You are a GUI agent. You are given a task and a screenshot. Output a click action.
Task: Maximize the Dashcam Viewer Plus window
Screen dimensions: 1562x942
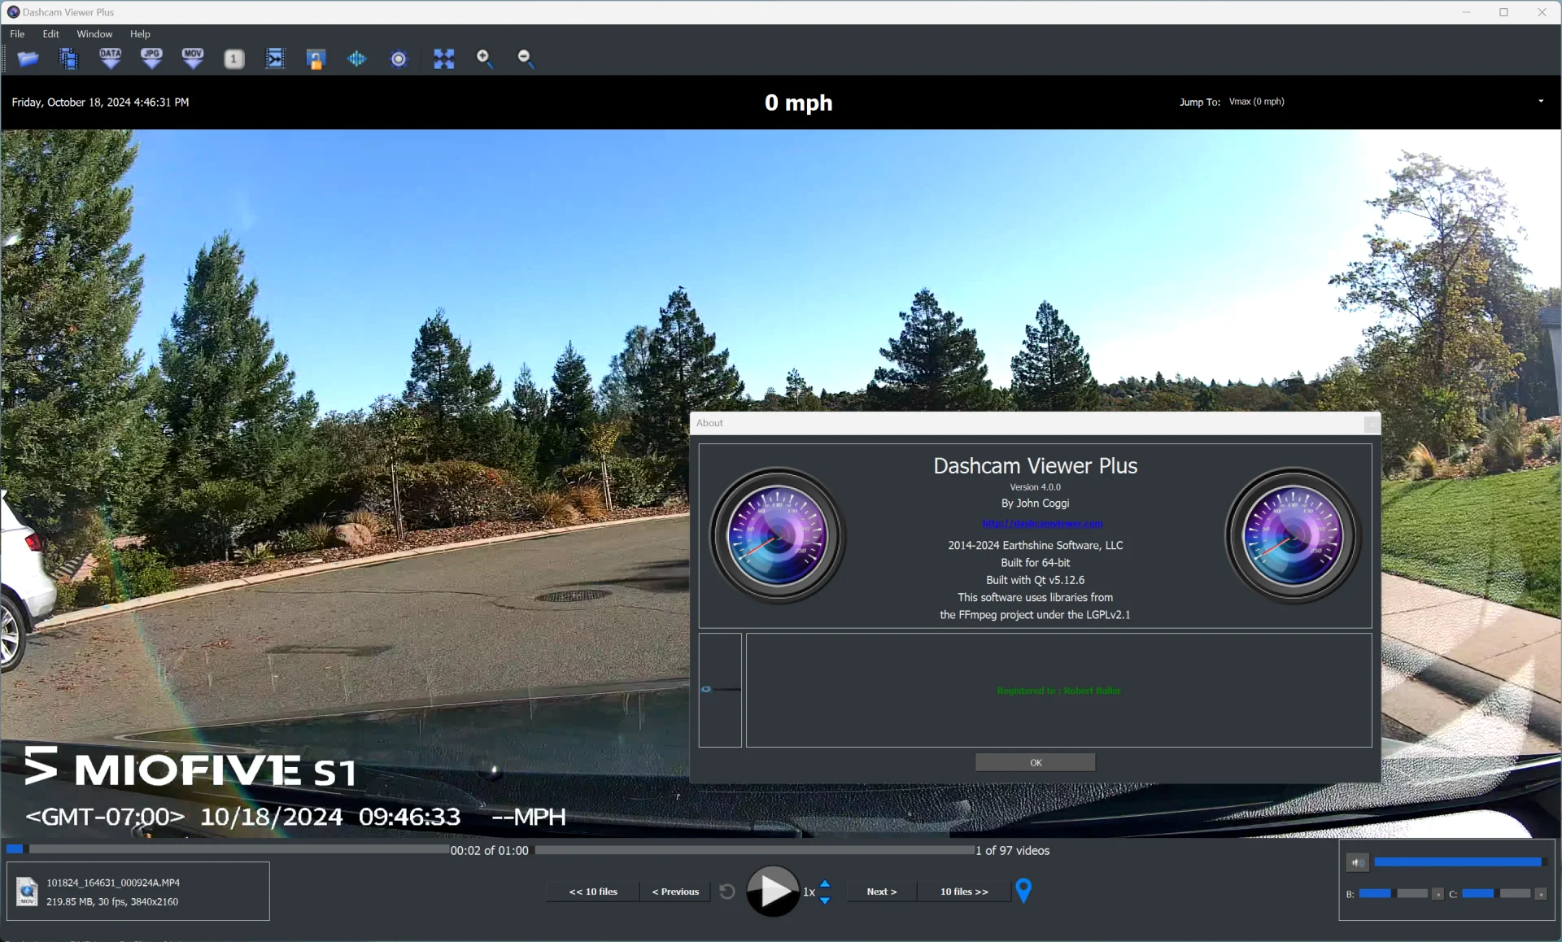point(1503,12)
